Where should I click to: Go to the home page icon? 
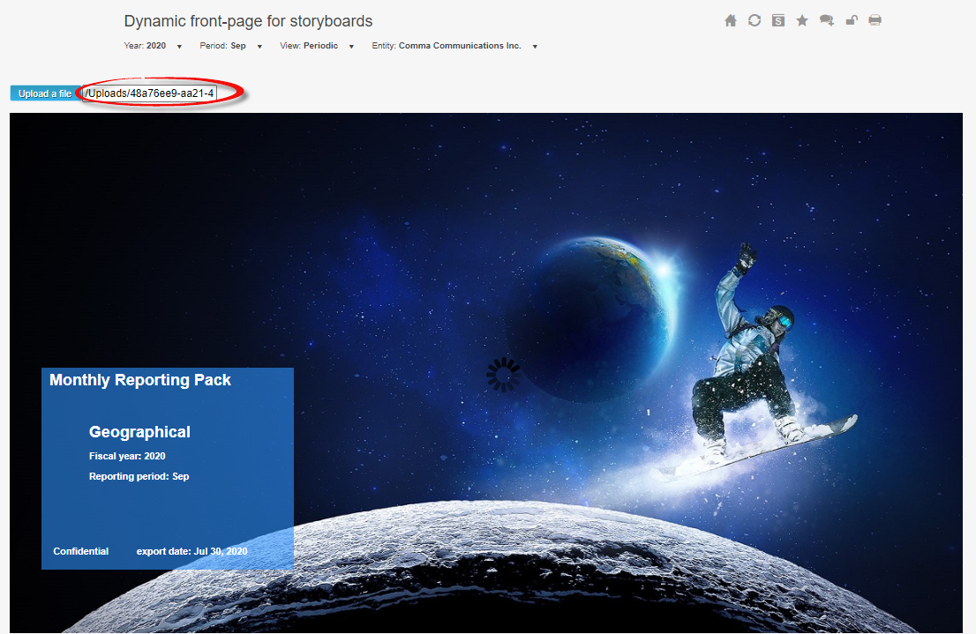point(730,20)
